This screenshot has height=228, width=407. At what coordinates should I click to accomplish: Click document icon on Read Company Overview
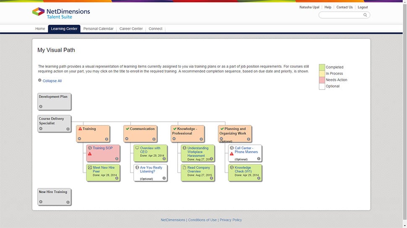(x=184, y=167)
